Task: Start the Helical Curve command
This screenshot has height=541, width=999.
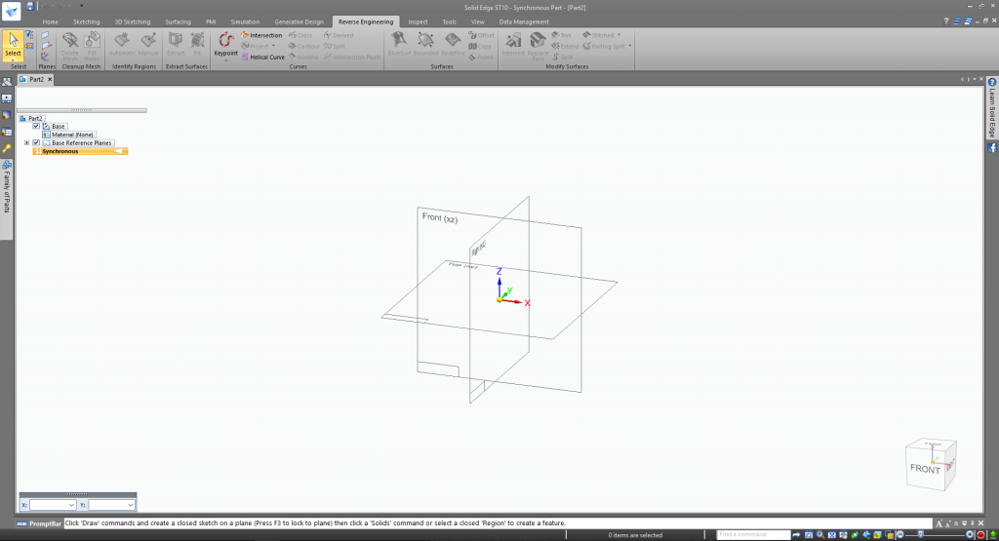Action: click(x=262, y=58)
